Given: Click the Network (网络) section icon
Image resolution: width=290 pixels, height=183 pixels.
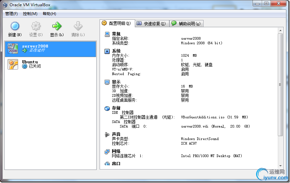Looking at the screenshot, I should (x=107, y=152).
